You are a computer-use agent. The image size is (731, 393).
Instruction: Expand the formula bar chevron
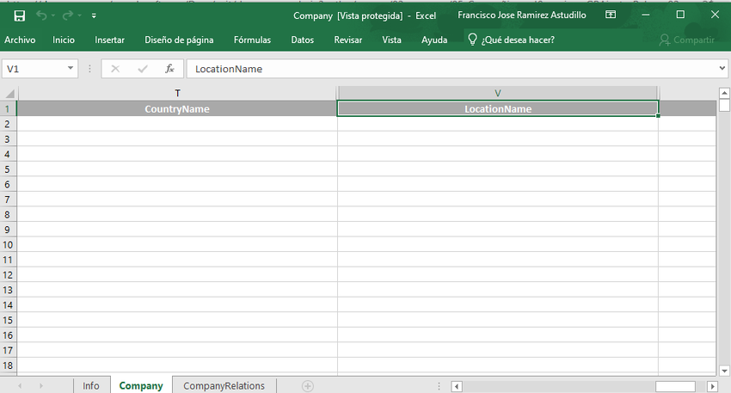pyautogui.click(x=722, y=69)
